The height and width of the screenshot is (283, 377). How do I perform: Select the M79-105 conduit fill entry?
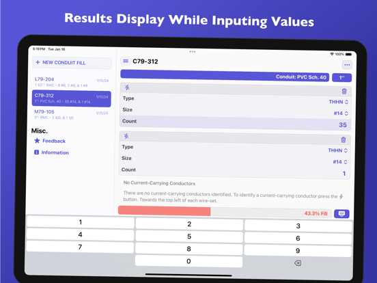pos(71,115)
